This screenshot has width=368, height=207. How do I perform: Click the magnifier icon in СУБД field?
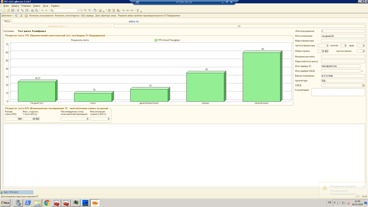coord(363,86)
